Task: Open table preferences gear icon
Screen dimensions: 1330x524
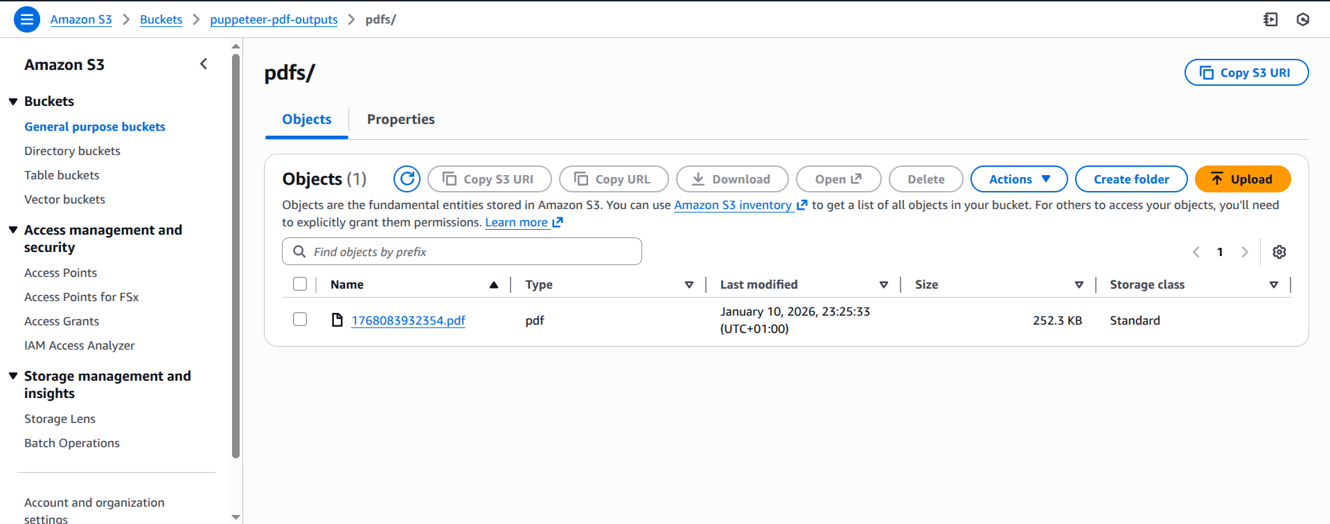Action: (x=1279, y=252)
